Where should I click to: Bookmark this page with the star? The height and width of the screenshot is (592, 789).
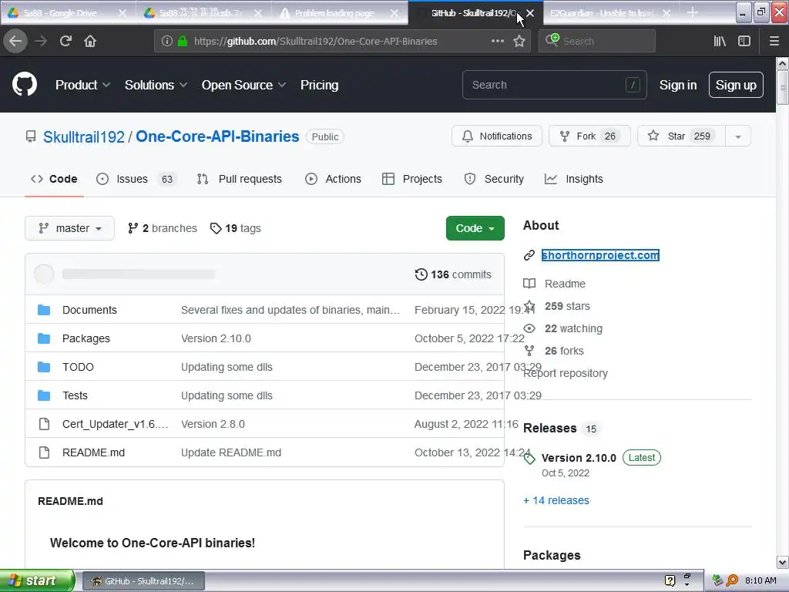pyautogui.click(x=519, y=41)
